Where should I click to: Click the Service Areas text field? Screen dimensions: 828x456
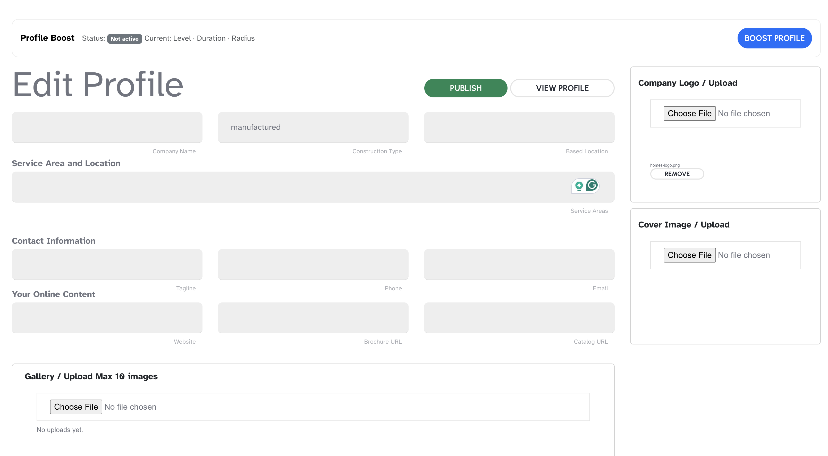pyautogui.click(x=289, y=187)
